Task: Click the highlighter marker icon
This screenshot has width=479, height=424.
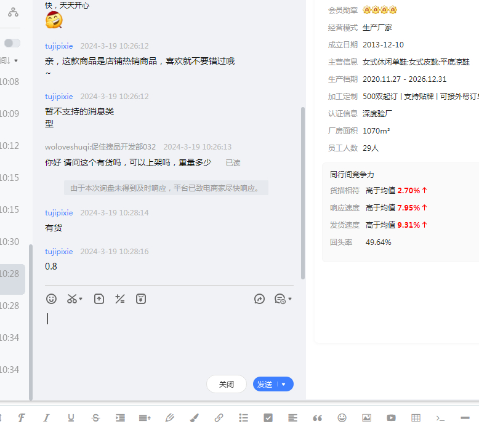Action: 169,418
